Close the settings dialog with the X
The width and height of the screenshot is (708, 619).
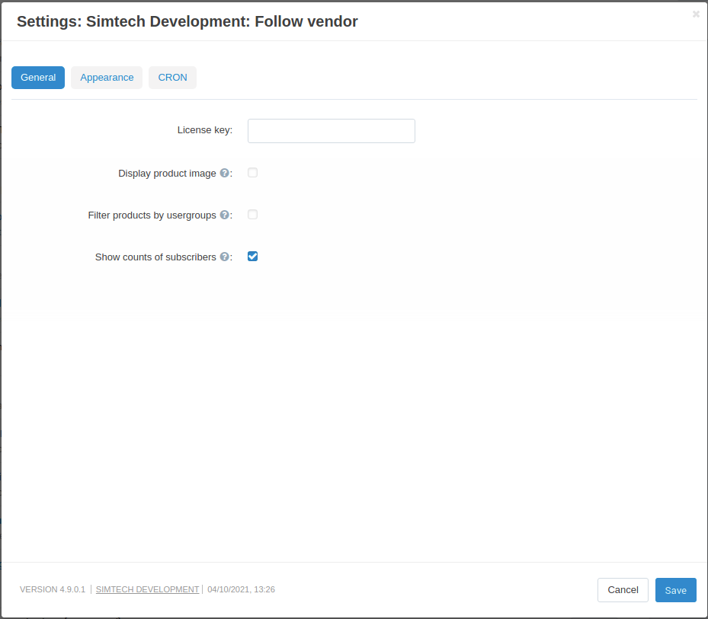click(x=696, y=14)
